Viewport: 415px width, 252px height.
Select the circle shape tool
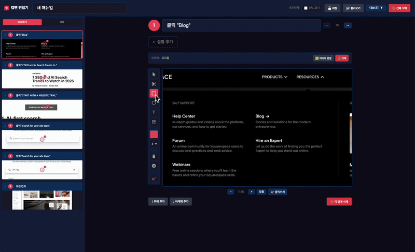154,102
